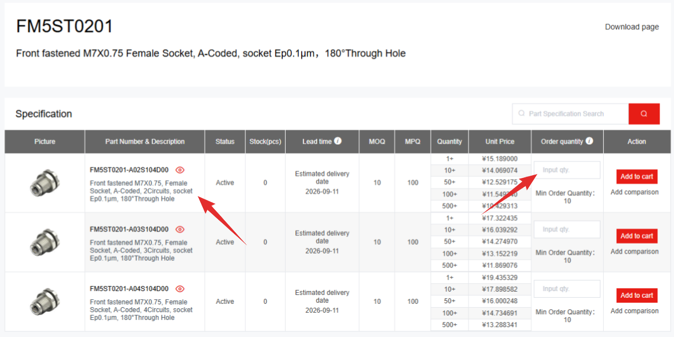Select the FM5ST0201-A03S104D00 part number link

coord(129,229)
